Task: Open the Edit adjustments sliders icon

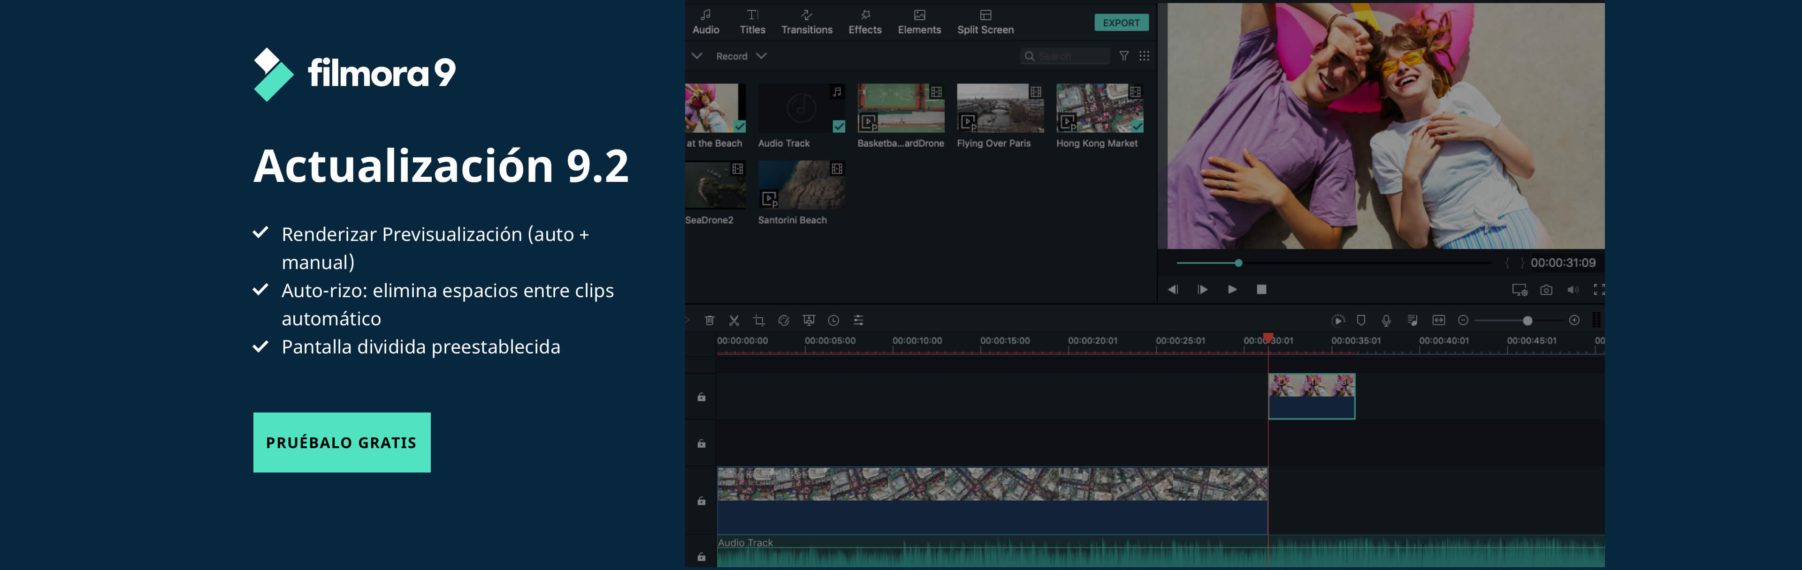Action: coord(858,320)
